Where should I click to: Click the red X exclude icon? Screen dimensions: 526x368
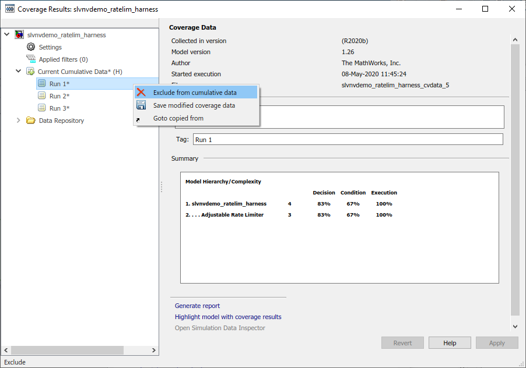pos(141,93)
